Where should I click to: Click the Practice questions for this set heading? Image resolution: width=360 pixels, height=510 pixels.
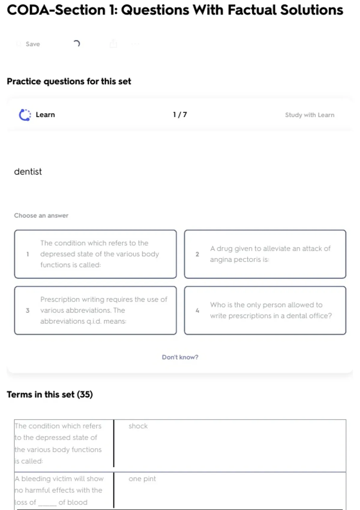click(x=69, y=81)
